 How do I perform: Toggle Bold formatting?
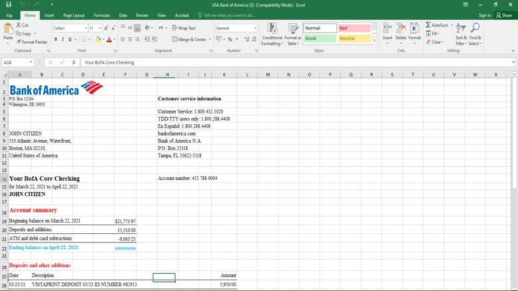coord(55,39)
